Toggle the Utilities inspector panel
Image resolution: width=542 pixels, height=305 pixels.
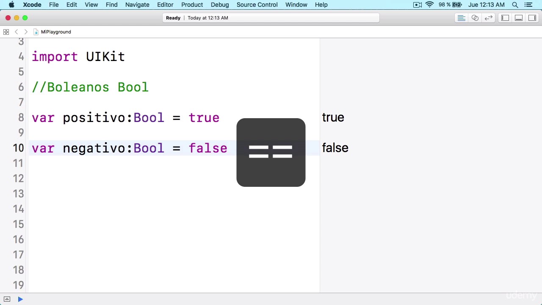[532, 18]
